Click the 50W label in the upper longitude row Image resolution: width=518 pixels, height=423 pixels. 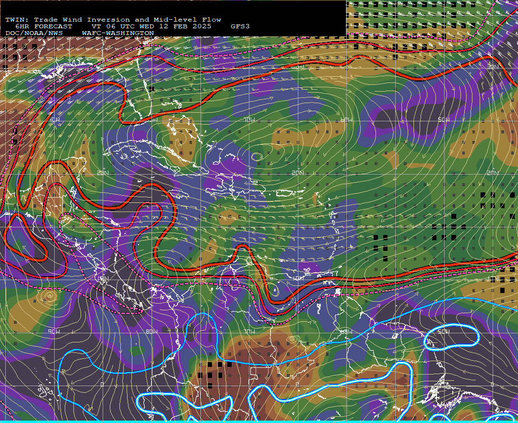pos(444,120)
